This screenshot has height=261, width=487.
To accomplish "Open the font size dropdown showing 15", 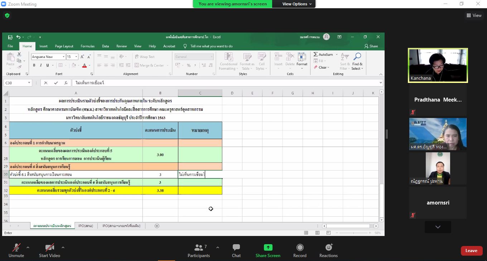I will tap(76, 57).
